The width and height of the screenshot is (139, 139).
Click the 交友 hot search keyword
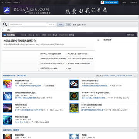pyautogui.click(x=79, y=25)
